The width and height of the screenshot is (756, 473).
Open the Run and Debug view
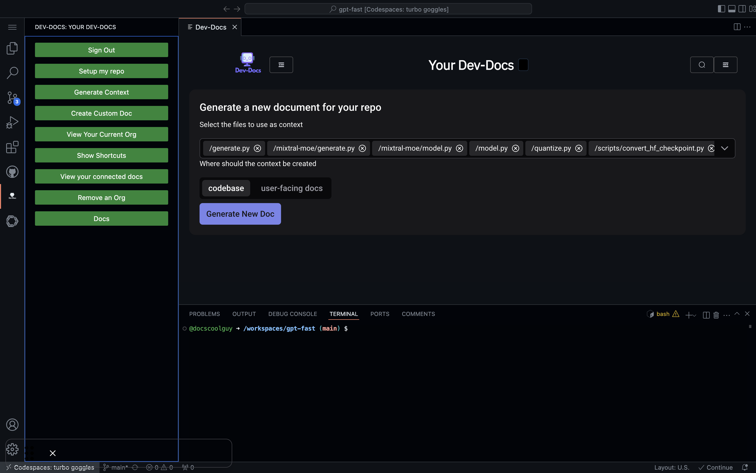[x=12, y=122]
